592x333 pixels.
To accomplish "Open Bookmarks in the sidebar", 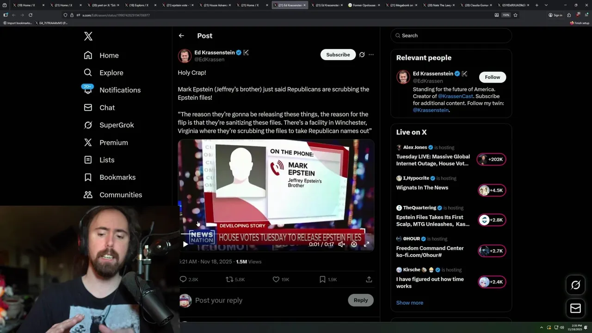I will 110,178.
